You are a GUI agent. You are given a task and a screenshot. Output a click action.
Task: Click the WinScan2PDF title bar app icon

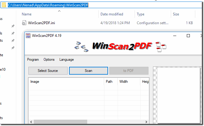point(28,36)
